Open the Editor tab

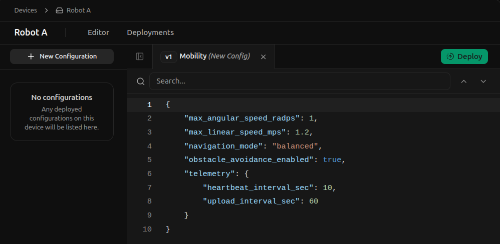(x=98, y=32)
